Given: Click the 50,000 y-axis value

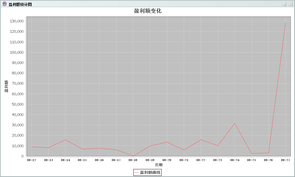Looking at the screenshot, I should pyautogui.click(x=18, y=104).
